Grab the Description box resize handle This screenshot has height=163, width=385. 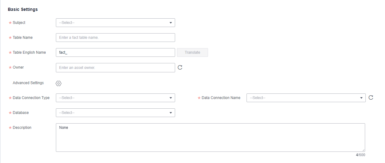click(x=363, y=150)
